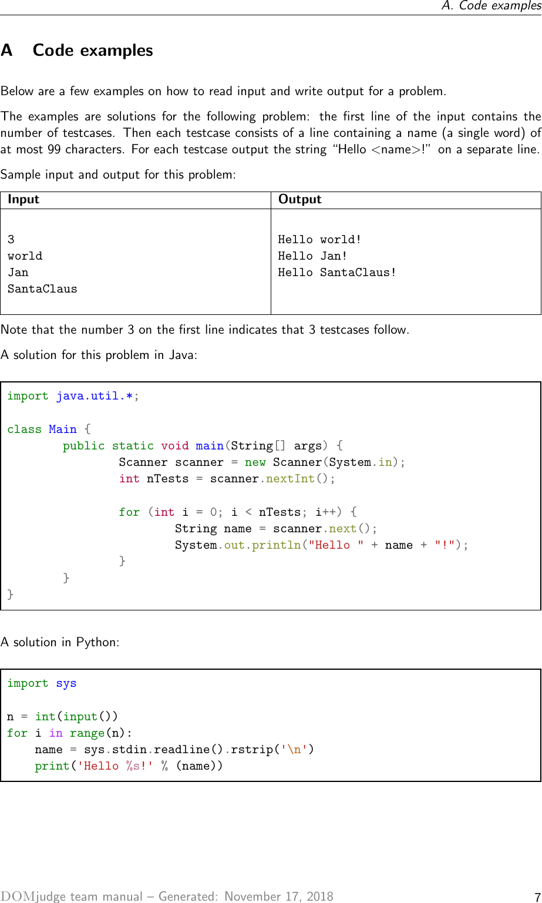Click the 'Hello Jan!' output line
542x903 pixels.
312,256
